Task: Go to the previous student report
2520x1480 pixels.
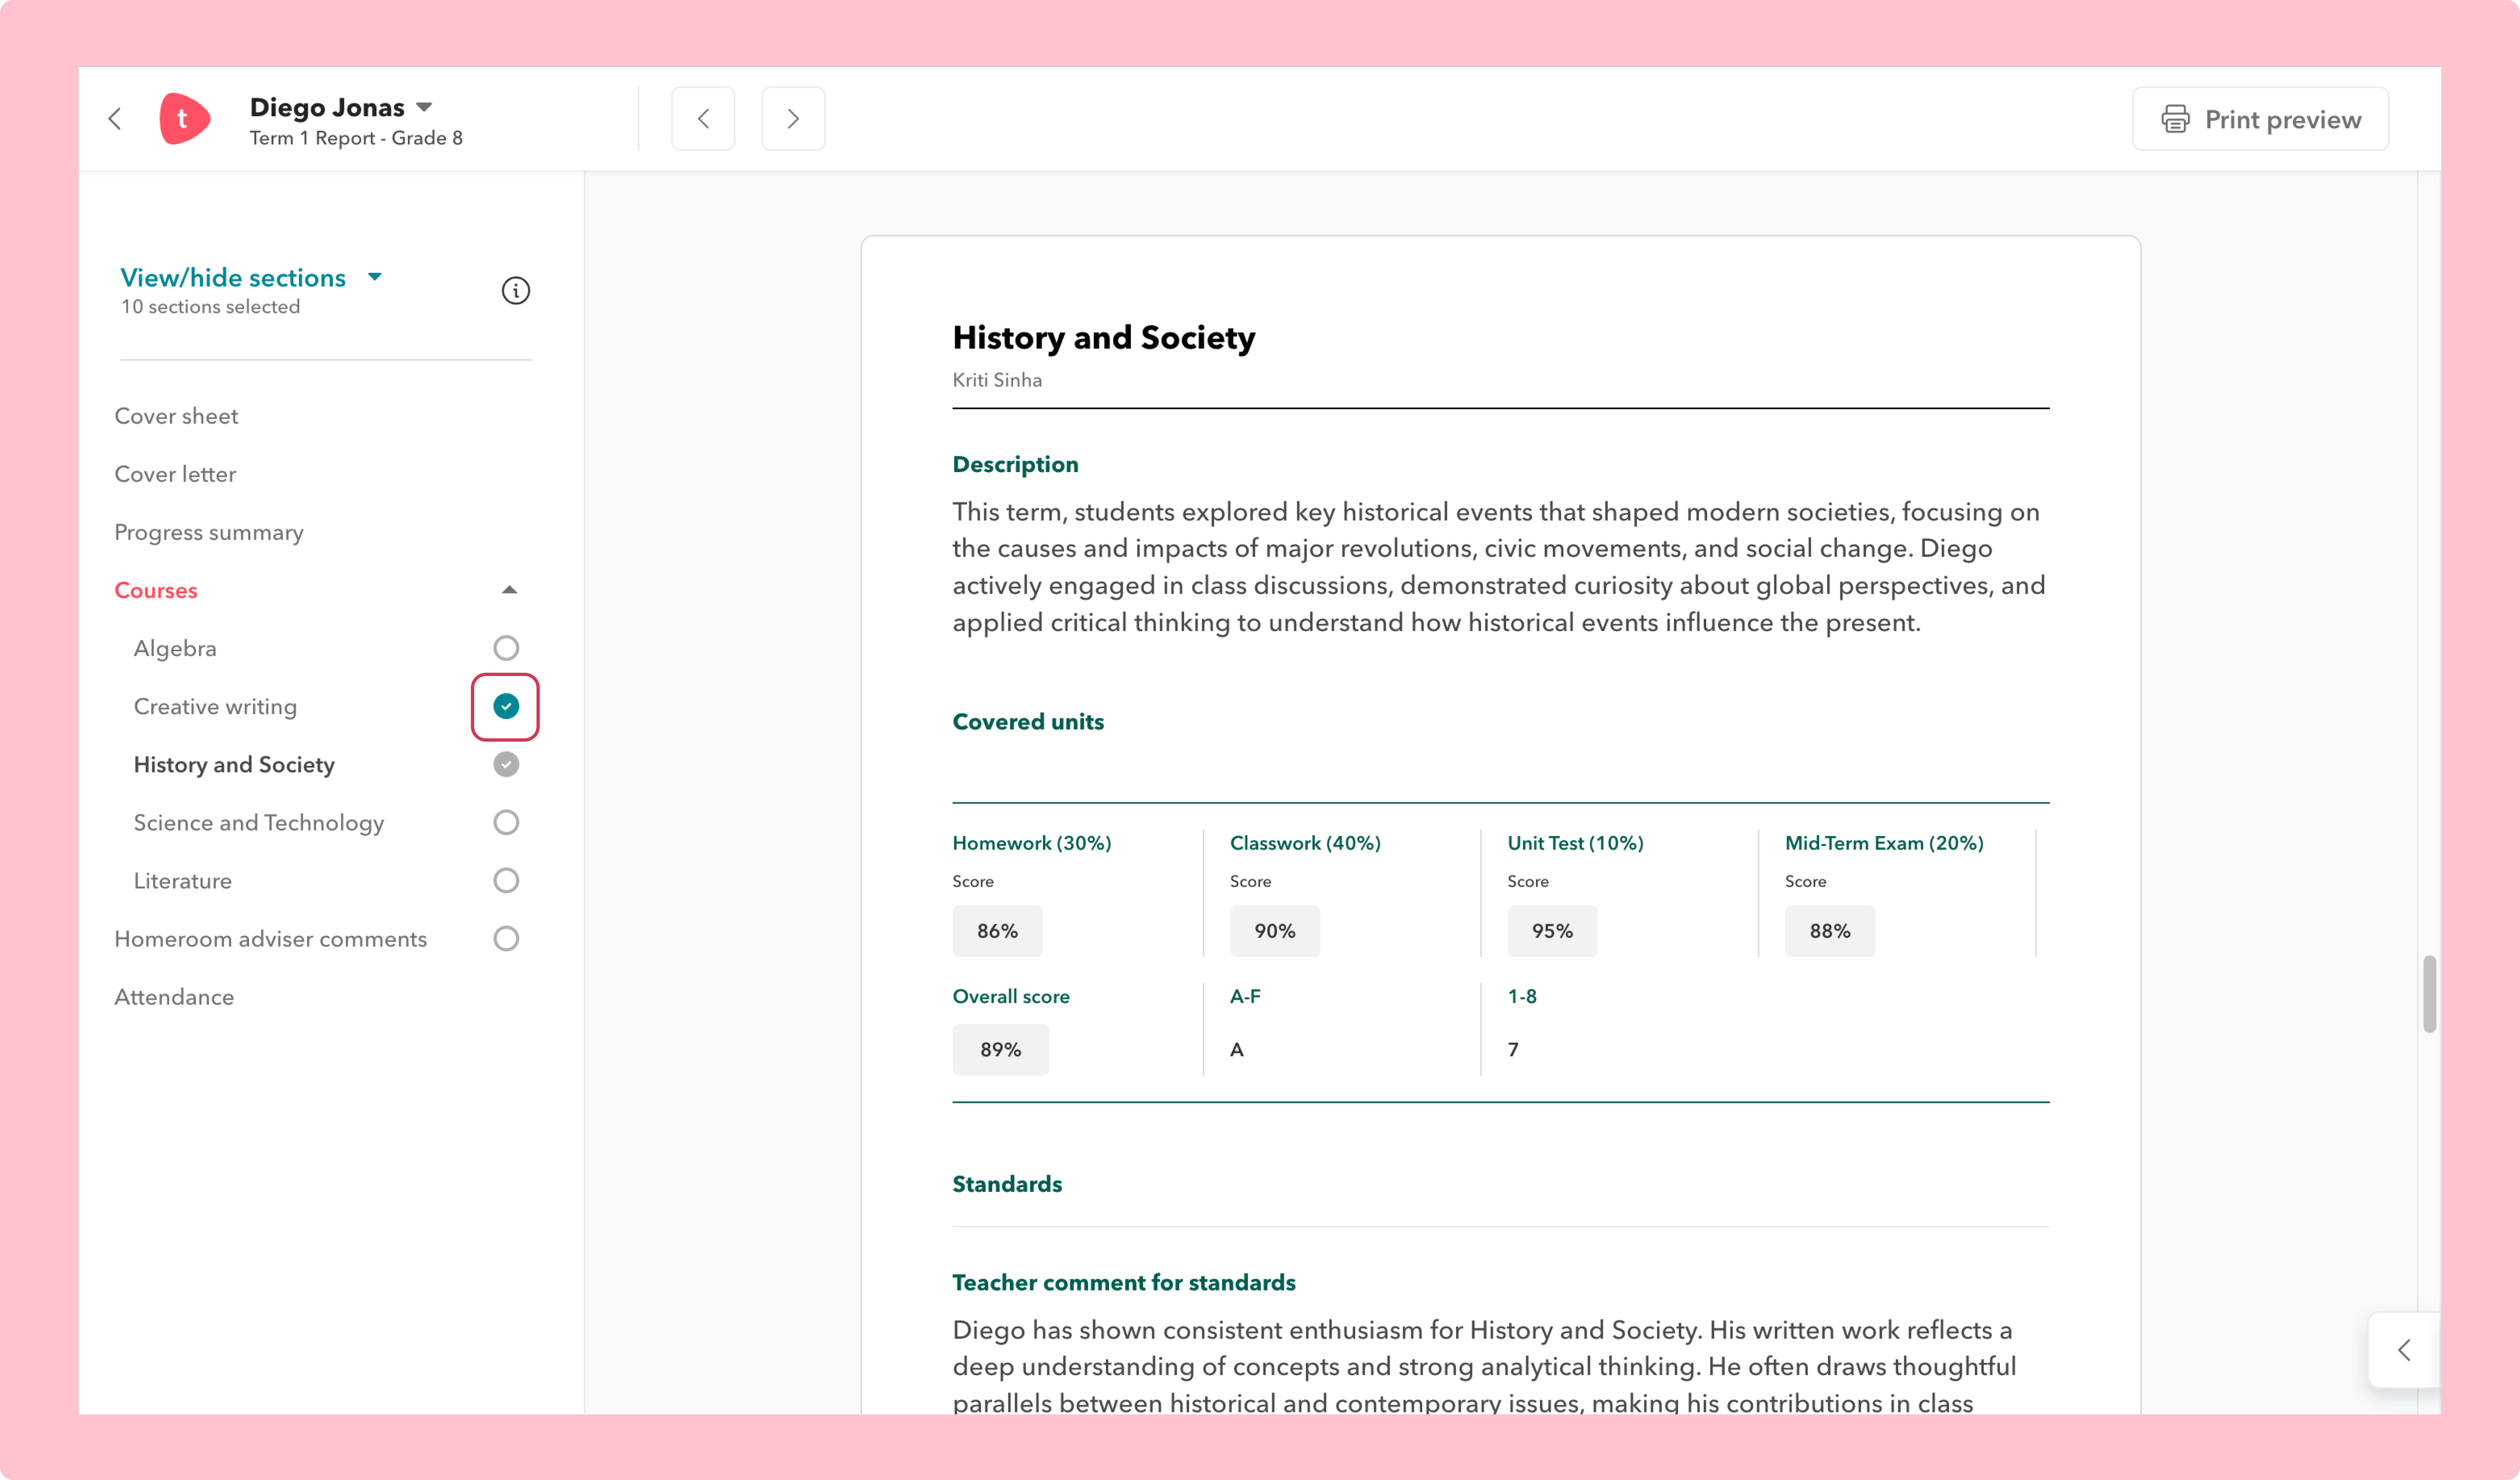Action: coord(703,119)
